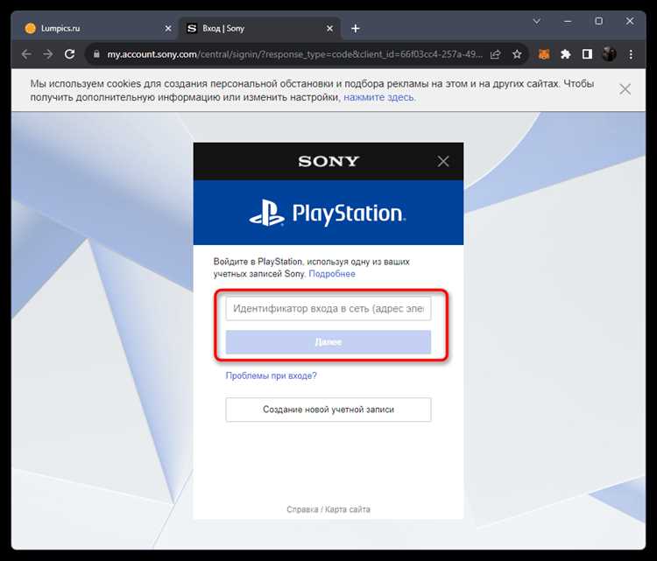
Task: Close the Sony sign-in dialog
Action: [x=443, y=161]
